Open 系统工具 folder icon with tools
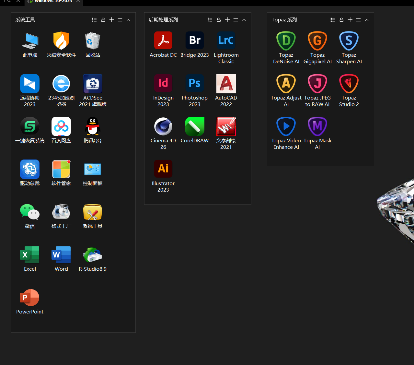The width and height of the screenshot is (414, 365). click(93, 212)
